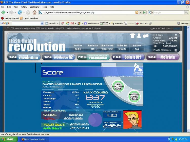Click the search magnifier button in Firefox search box
The height and width of the screenshot is (142, 190).
(x=186, y=12)
